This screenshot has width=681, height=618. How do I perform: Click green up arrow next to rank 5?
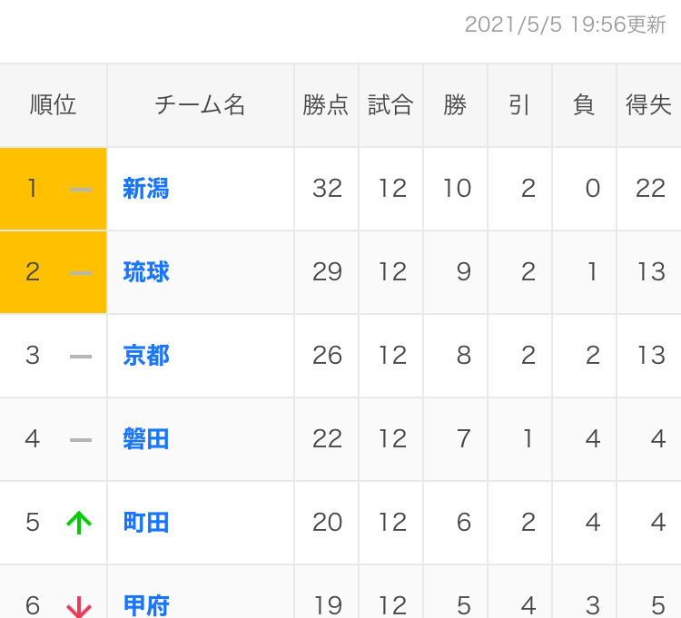(79, 523)
